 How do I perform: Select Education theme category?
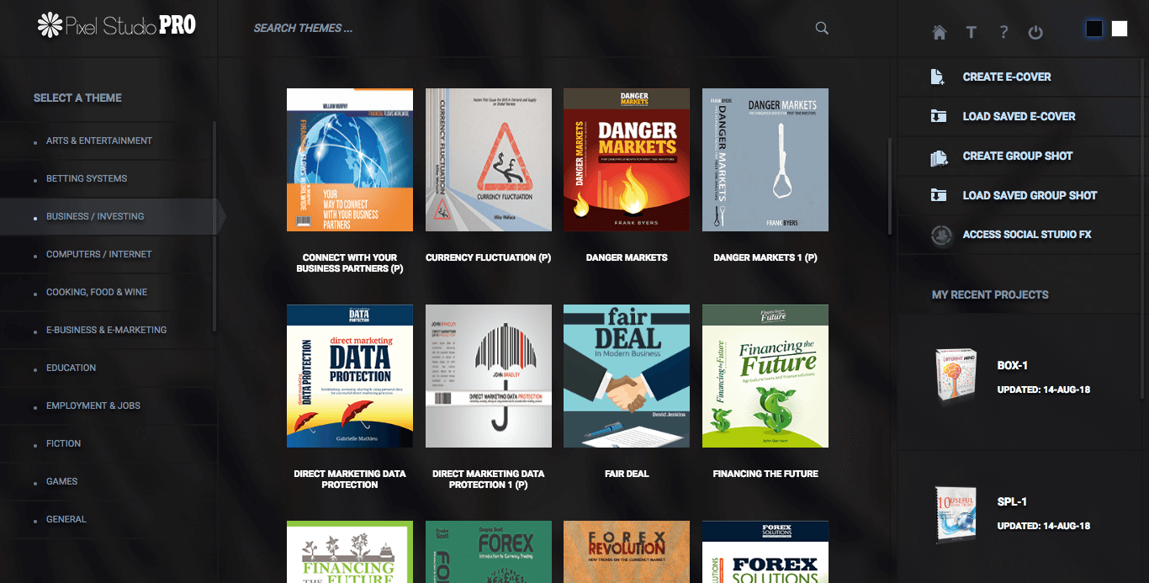tap(71, 368)
